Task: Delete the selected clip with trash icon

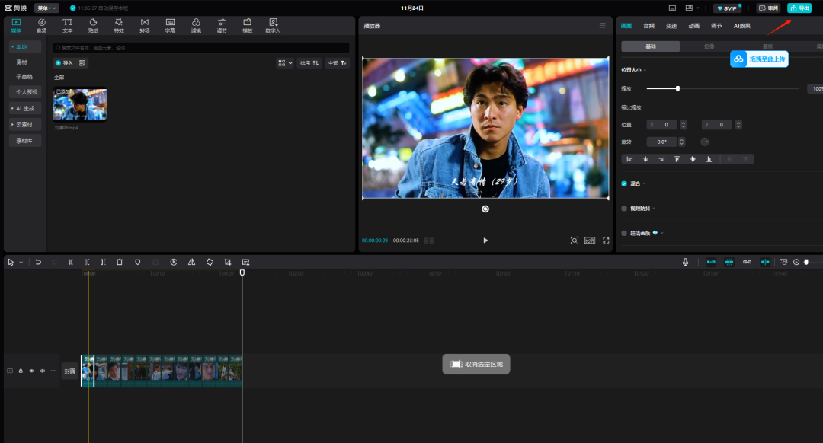Action: 120,262
